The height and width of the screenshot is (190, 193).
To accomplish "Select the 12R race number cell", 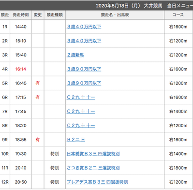I will [5, 182].
